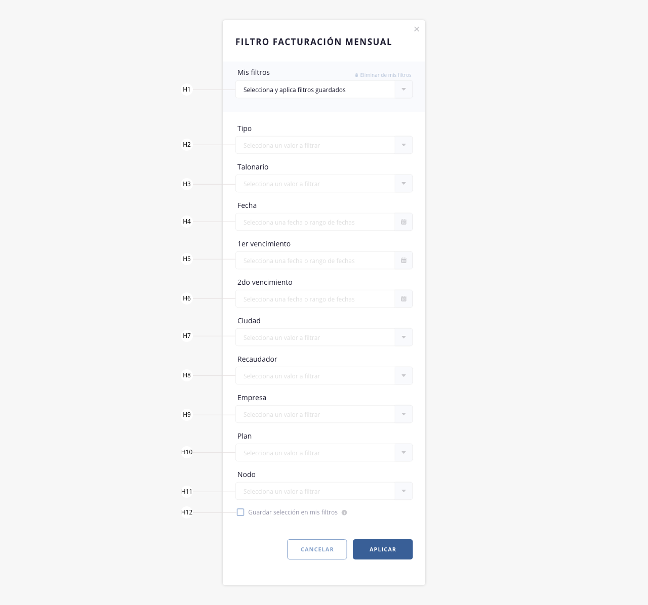
Task: Enable Guardar selección en mis filtros checkbox
Action: [240, 512]
